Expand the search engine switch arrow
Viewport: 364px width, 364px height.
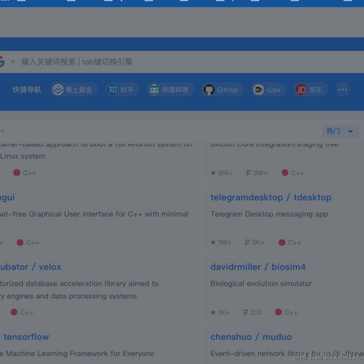[13, 62]
